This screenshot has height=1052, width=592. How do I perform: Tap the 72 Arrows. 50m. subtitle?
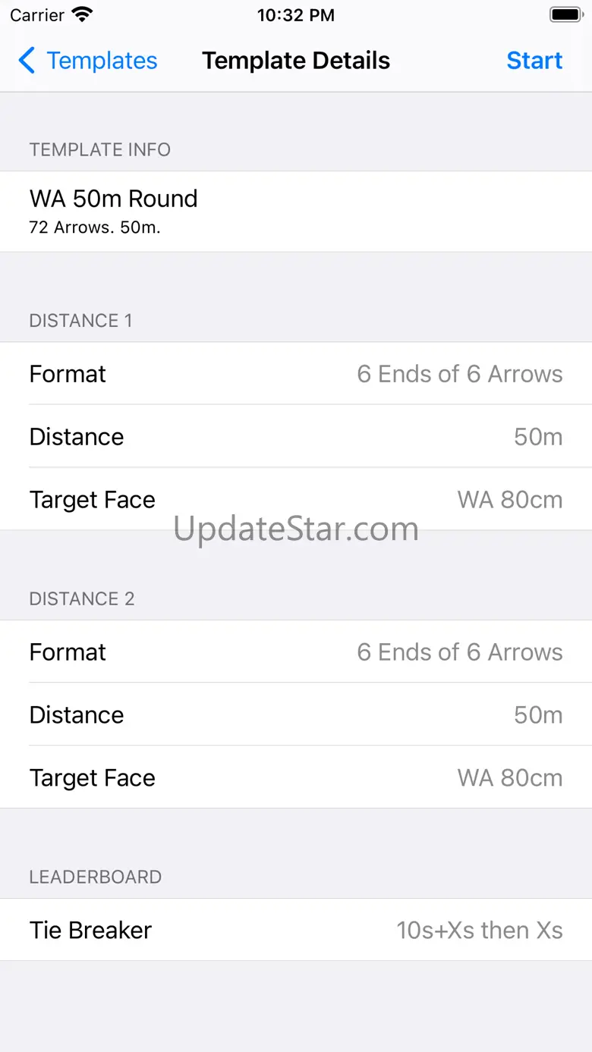(95, 228)
